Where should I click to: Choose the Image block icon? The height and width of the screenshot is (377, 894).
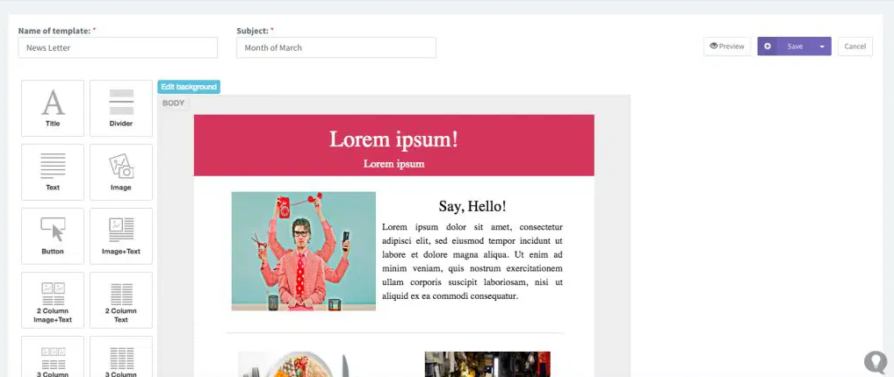point(121,172)
